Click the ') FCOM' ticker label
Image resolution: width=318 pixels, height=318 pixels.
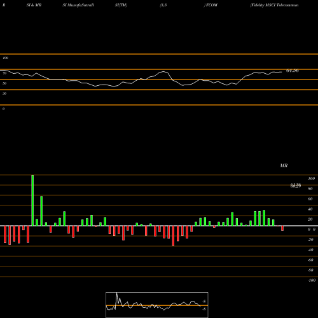211,5
